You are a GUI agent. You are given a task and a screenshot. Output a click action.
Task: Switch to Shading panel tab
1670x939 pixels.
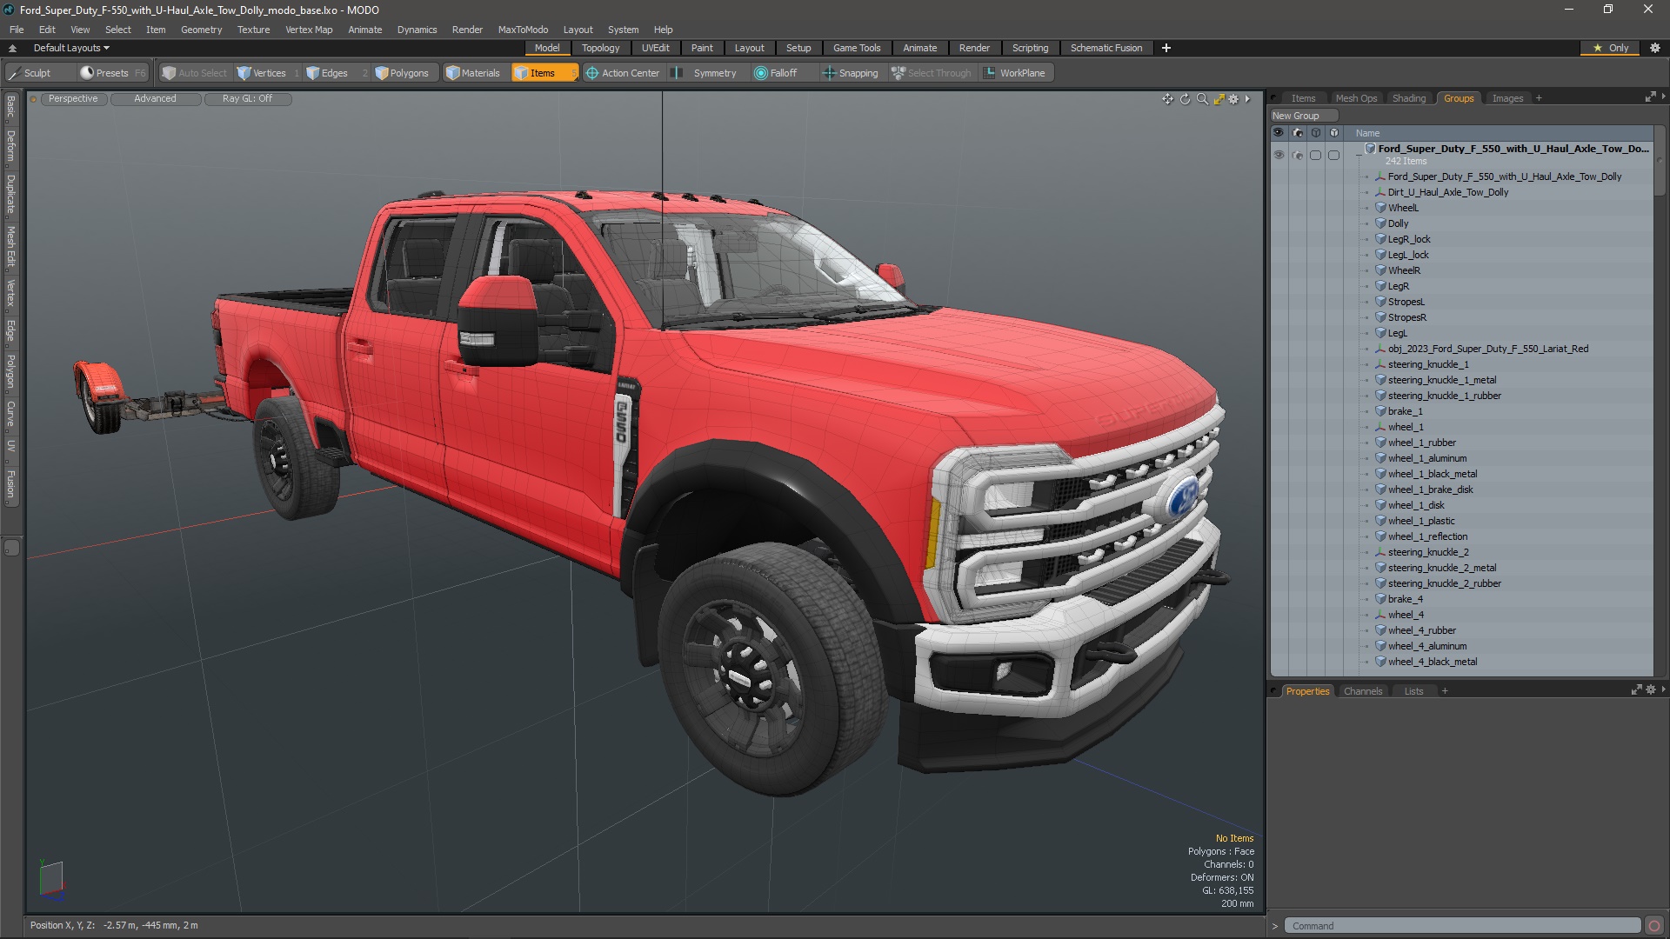point(1408,98)
